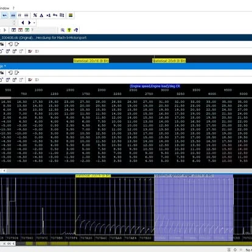The height and width of the screenshot is (252, 252).
Task: Select the yellow Statistical 20x16 label in the graph
Action: point(93,175)
